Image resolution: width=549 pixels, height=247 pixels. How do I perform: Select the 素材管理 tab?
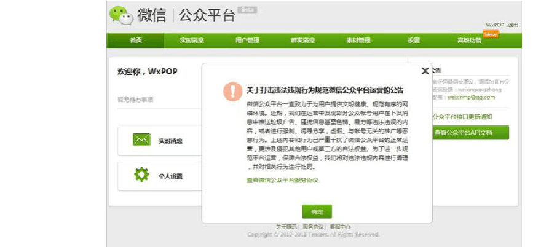coord(358,41)
